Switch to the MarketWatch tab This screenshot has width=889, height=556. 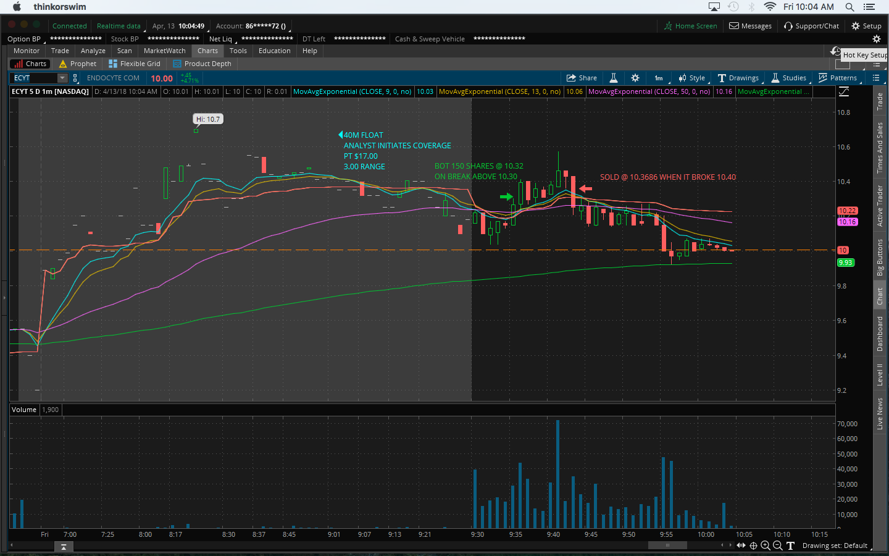[x=164, y=51]
